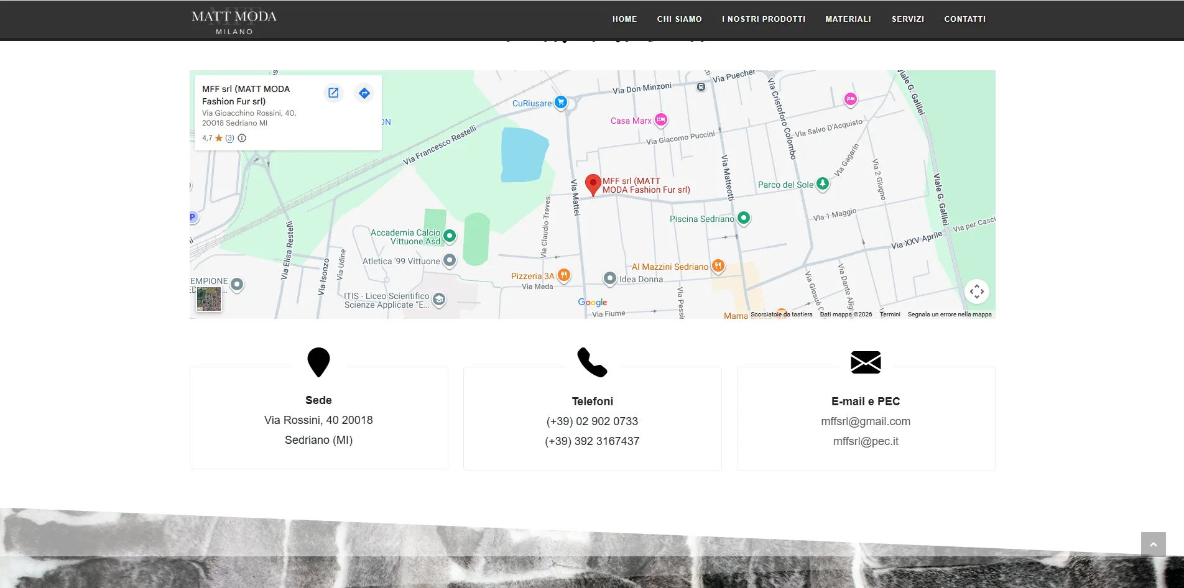
Task: Click the pink hotel marker near Via Salvo D'Acquisto
Action: pyautogui.click(x=850, y=99)
